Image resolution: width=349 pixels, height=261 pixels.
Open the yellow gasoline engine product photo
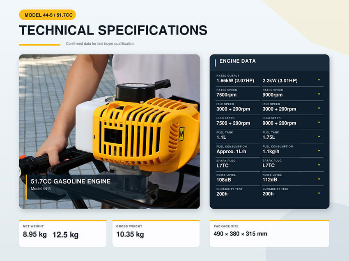(109, 132)
